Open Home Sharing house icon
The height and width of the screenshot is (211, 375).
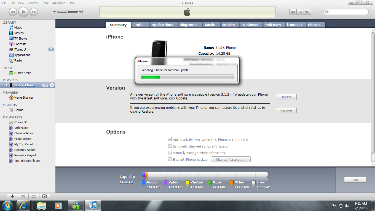click(11, 98)
